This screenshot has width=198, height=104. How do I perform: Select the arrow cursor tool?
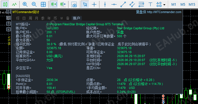(x=85, y=4)
